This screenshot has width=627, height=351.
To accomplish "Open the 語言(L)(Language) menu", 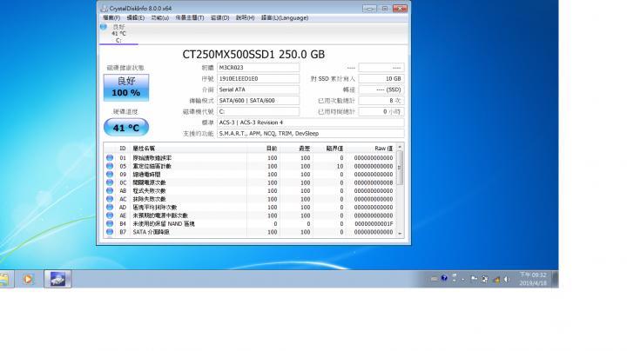I will 285,18.
